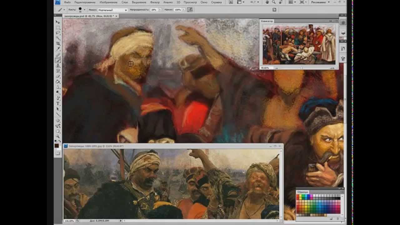
Task: Click the flow value field
Action: [x=178, y=10]
